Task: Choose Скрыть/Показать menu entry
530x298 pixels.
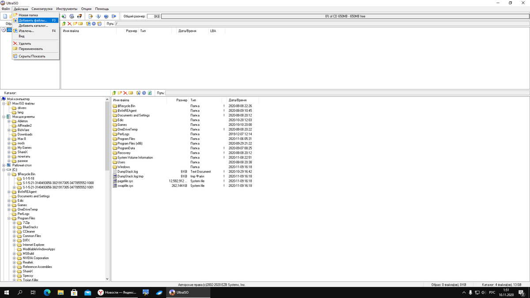Action: tap(35, 56)
